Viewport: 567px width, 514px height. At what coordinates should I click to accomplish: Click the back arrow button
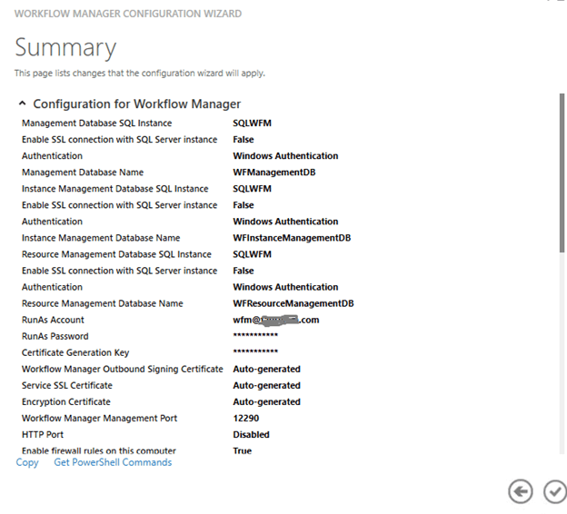click(x=520, y=491)
